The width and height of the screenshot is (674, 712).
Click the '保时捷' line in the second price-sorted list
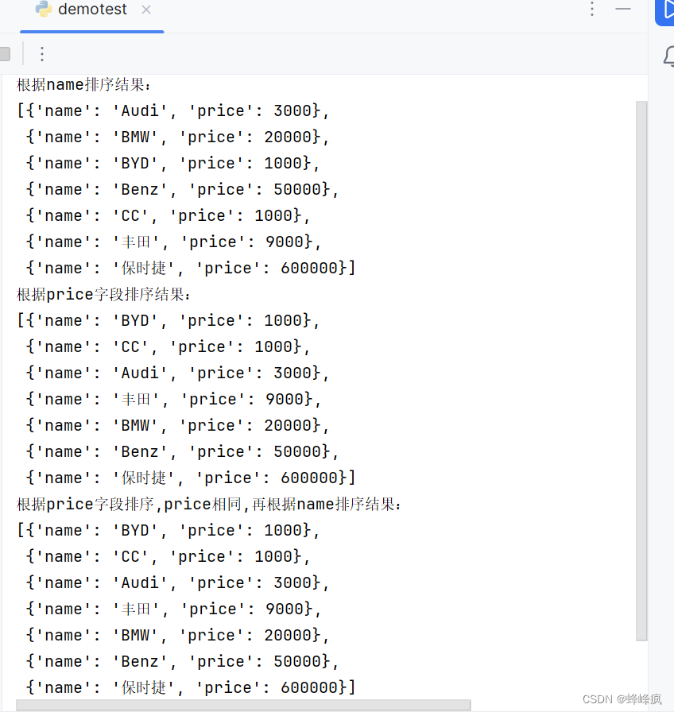pyautogui.click(x=190, y=478)
